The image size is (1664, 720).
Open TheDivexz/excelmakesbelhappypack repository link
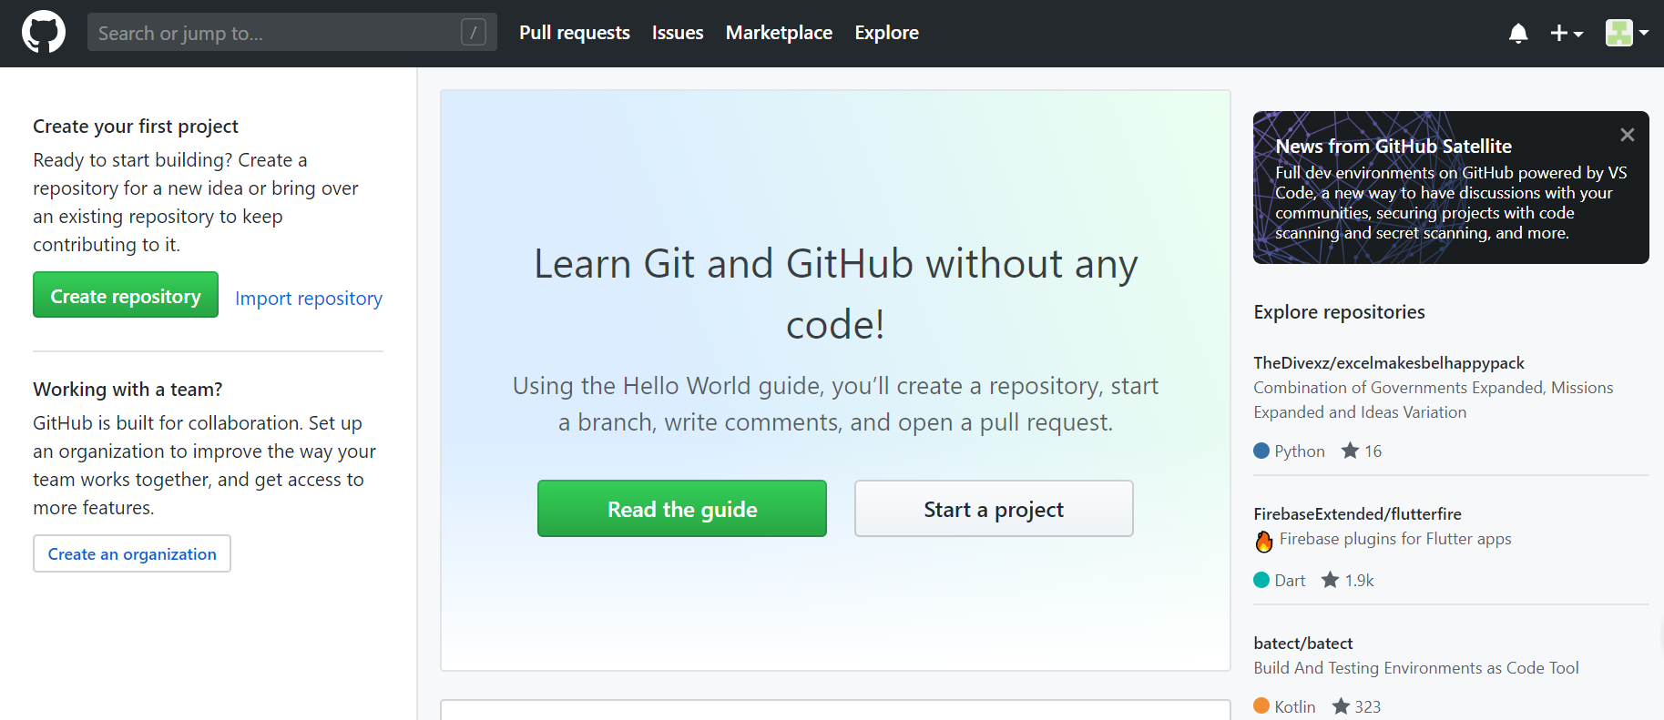click(1389, 363)
